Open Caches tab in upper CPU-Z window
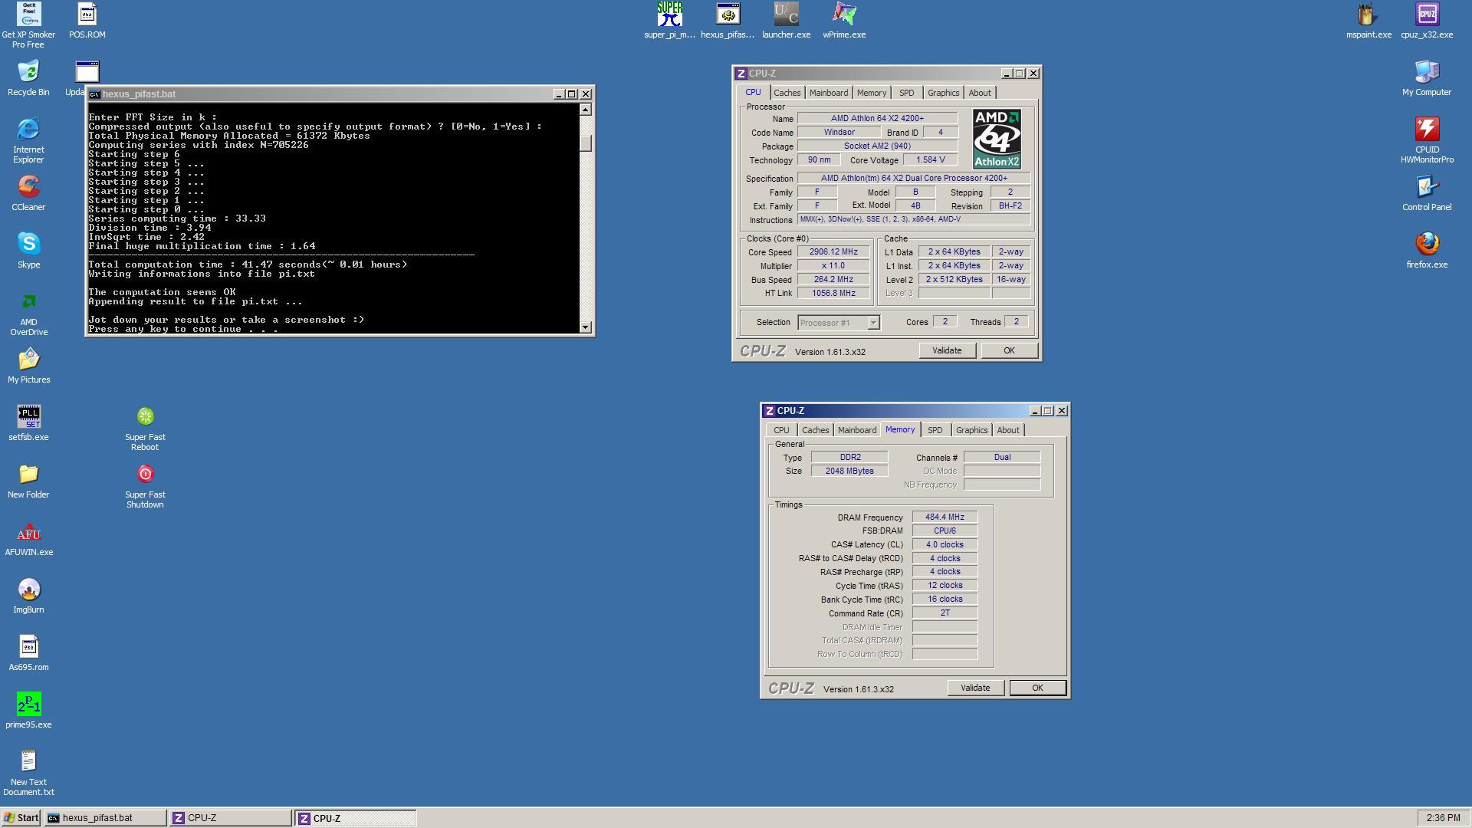 click(x=787, y=93)
